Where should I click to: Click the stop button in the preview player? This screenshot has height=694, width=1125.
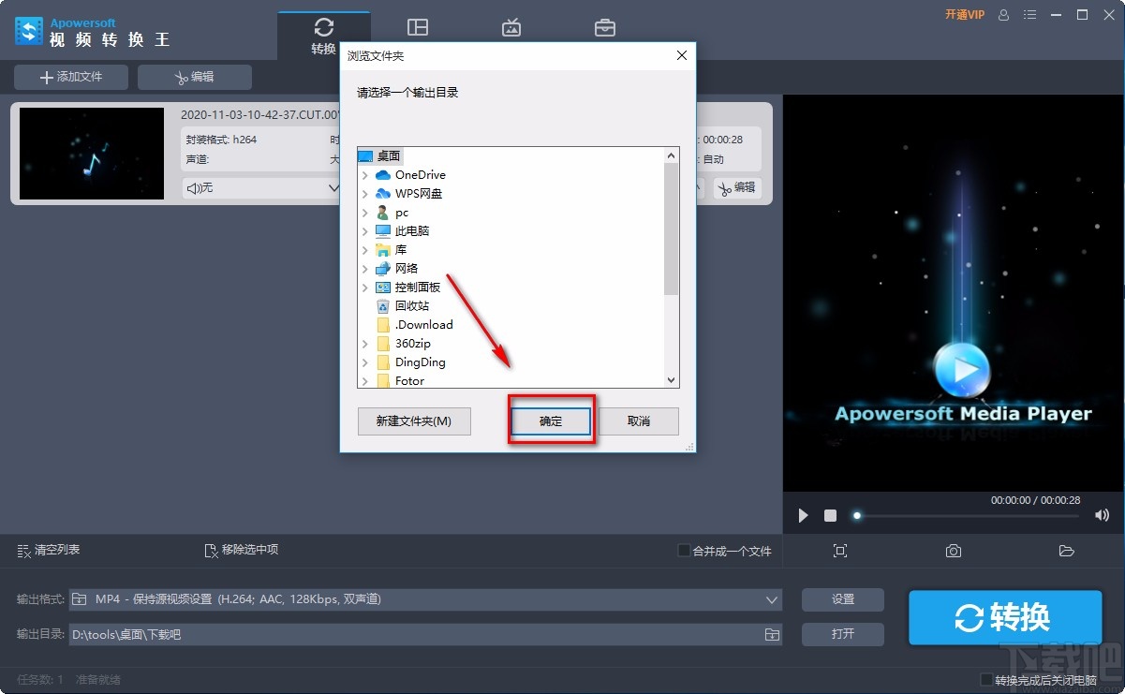(829, 515)
